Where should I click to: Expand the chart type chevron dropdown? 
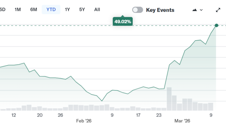click(201, 10)
